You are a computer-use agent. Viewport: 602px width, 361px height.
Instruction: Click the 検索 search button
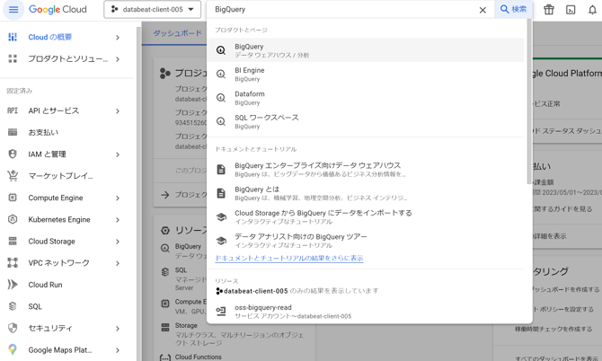(513, 9)
